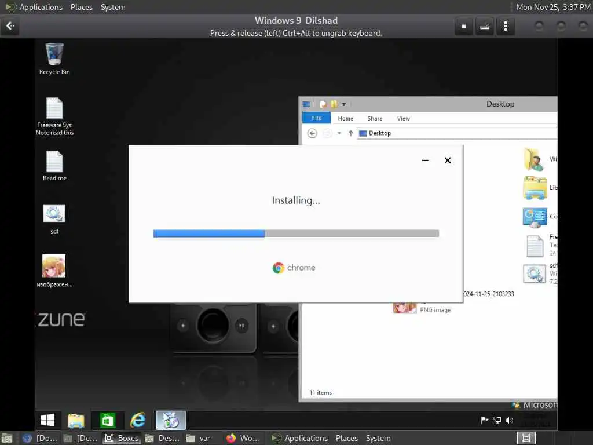Launch the Windows Store taskbar icon

click(107, 420)
